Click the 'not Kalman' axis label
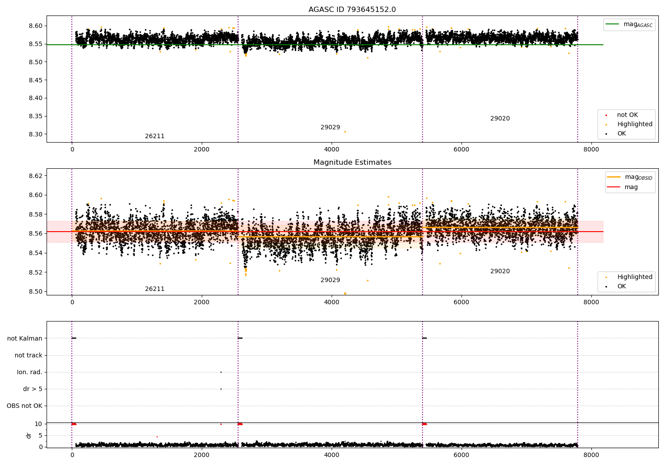This screenshot has height=465, width=665. [x=25, y=338]
